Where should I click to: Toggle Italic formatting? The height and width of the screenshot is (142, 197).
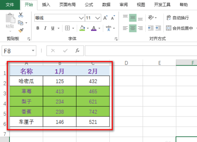(45, 28)
